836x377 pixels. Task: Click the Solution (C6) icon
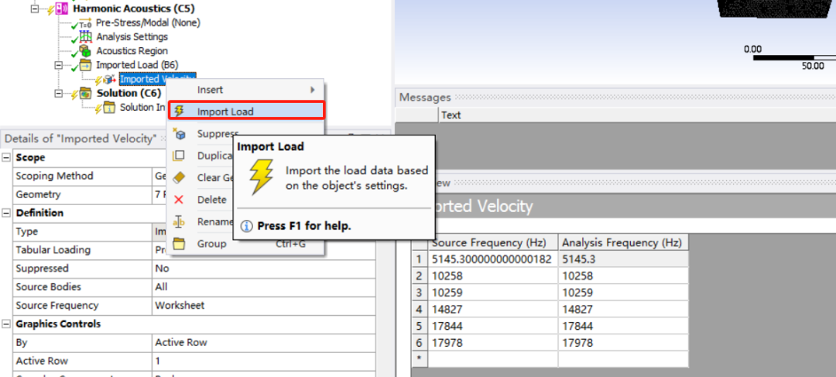(85, 94)
